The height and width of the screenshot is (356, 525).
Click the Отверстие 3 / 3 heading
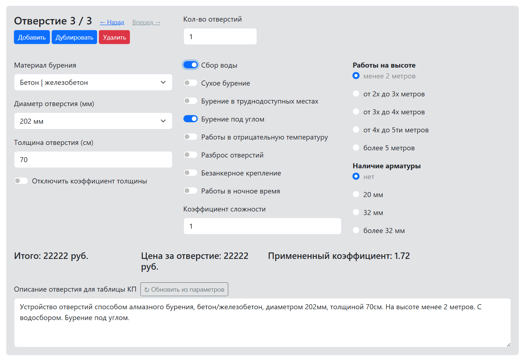tap(53, 21)
